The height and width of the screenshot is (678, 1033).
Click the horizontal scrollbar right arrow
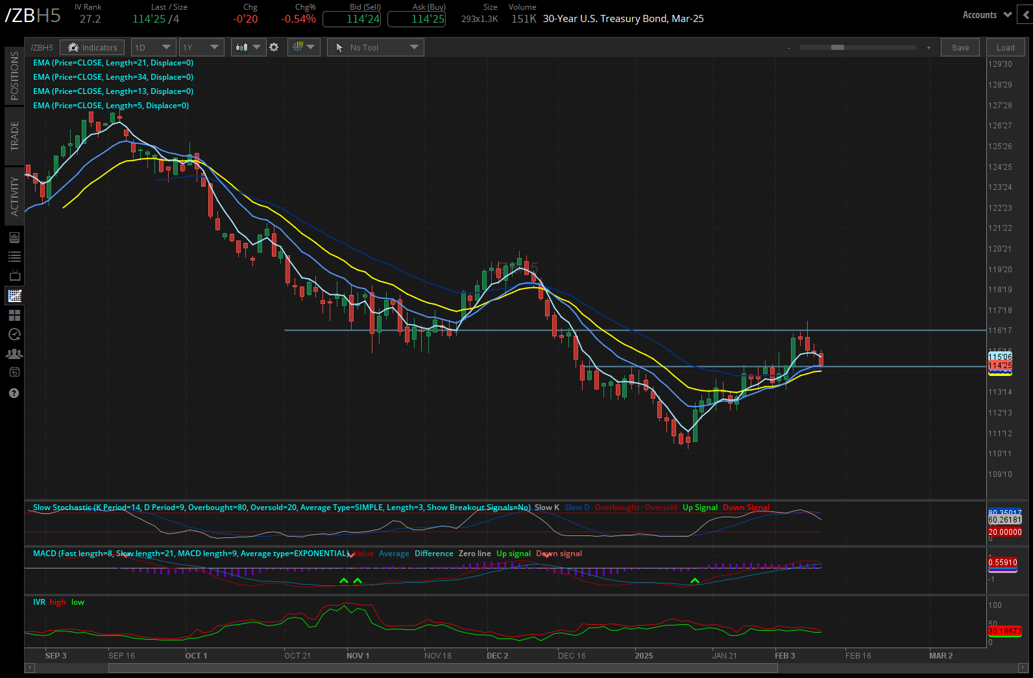pos(1023,668)
